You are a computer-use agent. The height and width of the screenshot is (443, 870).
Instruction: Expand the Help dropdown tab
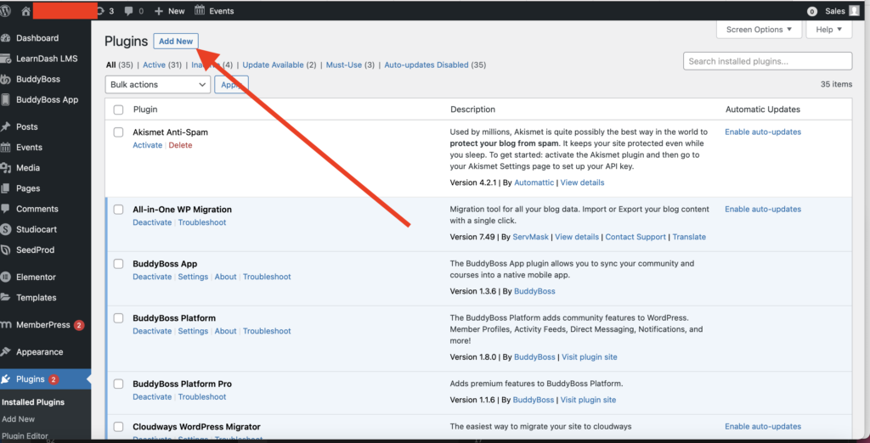828,30
